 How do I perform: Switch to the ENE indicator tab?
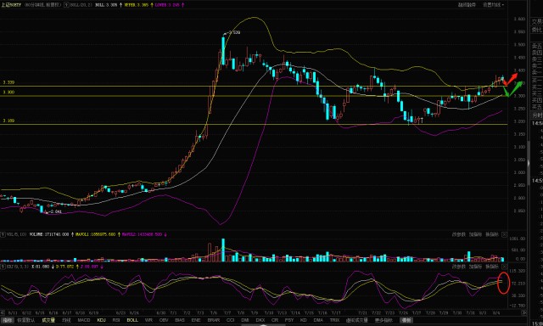pos(196,320)
